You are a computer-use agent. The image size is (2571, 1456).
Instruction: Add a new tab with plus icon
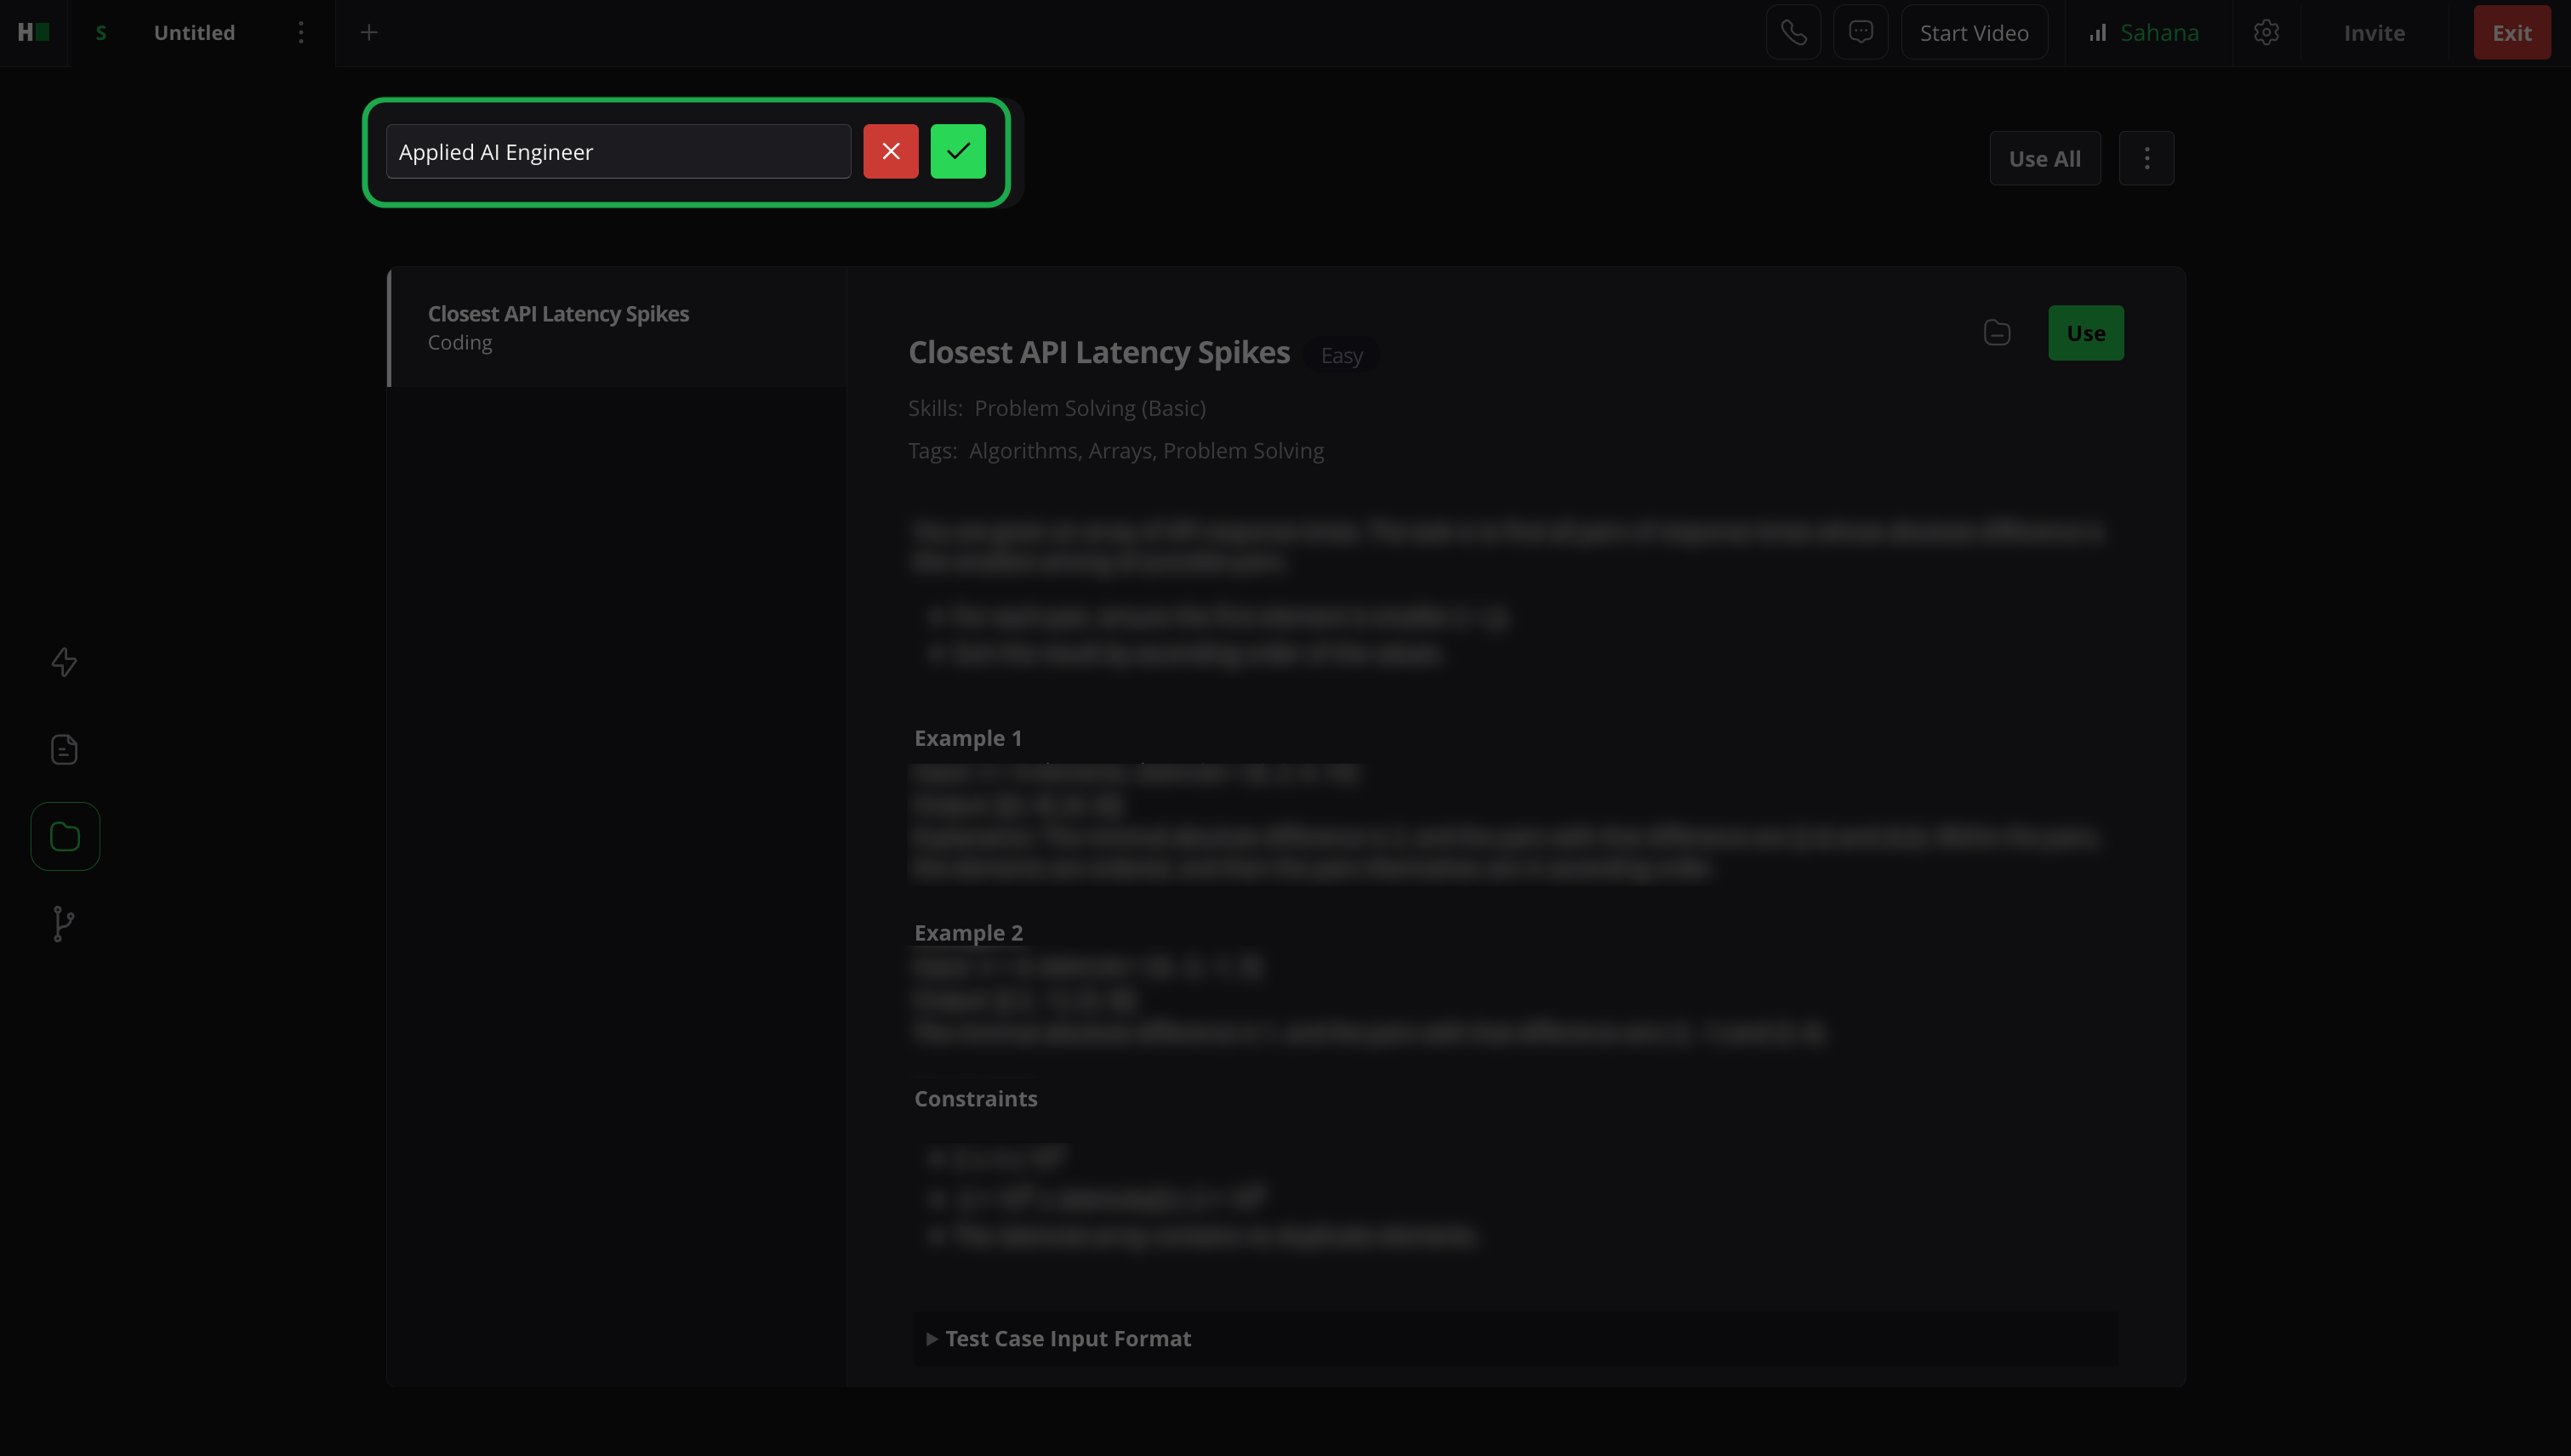tap(369, 33)
